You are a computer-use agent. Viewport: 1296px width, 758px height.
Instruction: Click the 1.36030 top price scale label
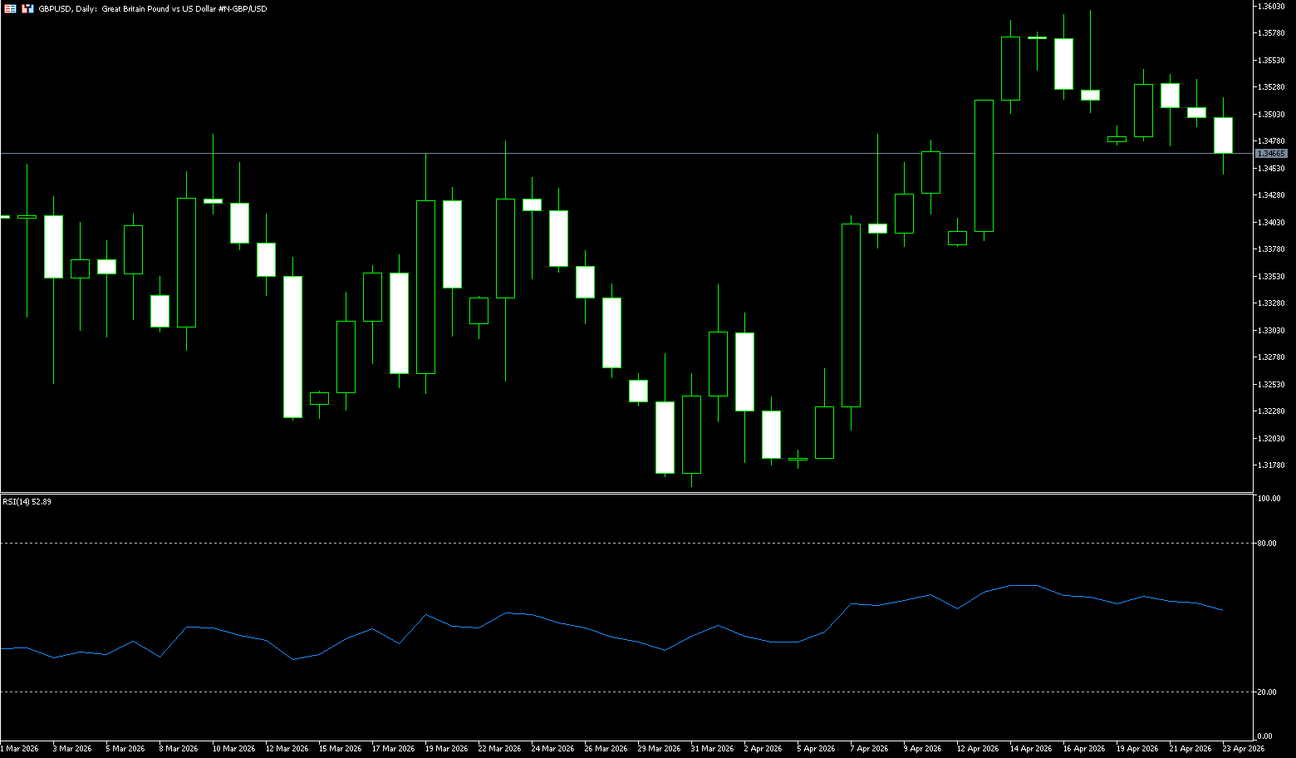point(1272,7)
